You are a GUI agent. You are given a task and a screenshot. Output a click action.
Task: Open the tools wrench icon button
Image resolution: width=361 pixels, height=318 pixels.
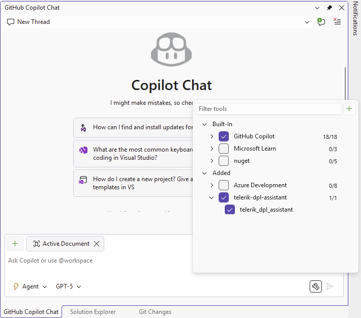click(316, 286)
